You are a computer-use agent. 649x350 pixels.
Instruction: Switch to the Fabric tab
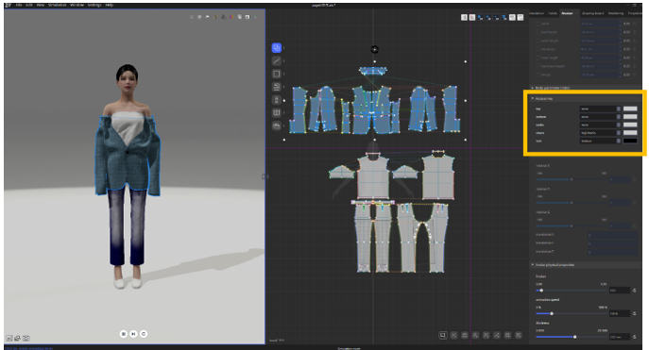coord(553,13)
